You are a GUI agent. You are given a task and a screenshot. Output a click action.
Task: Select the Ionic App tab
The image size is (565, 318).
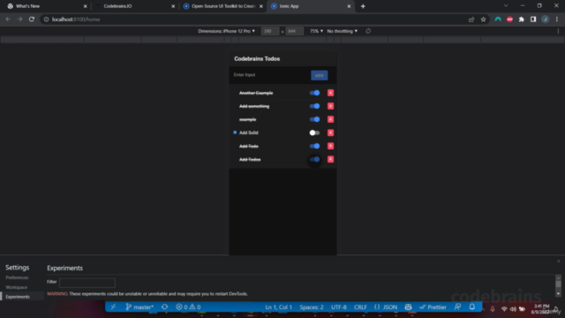pyautogui.click(x=311, y=6)
